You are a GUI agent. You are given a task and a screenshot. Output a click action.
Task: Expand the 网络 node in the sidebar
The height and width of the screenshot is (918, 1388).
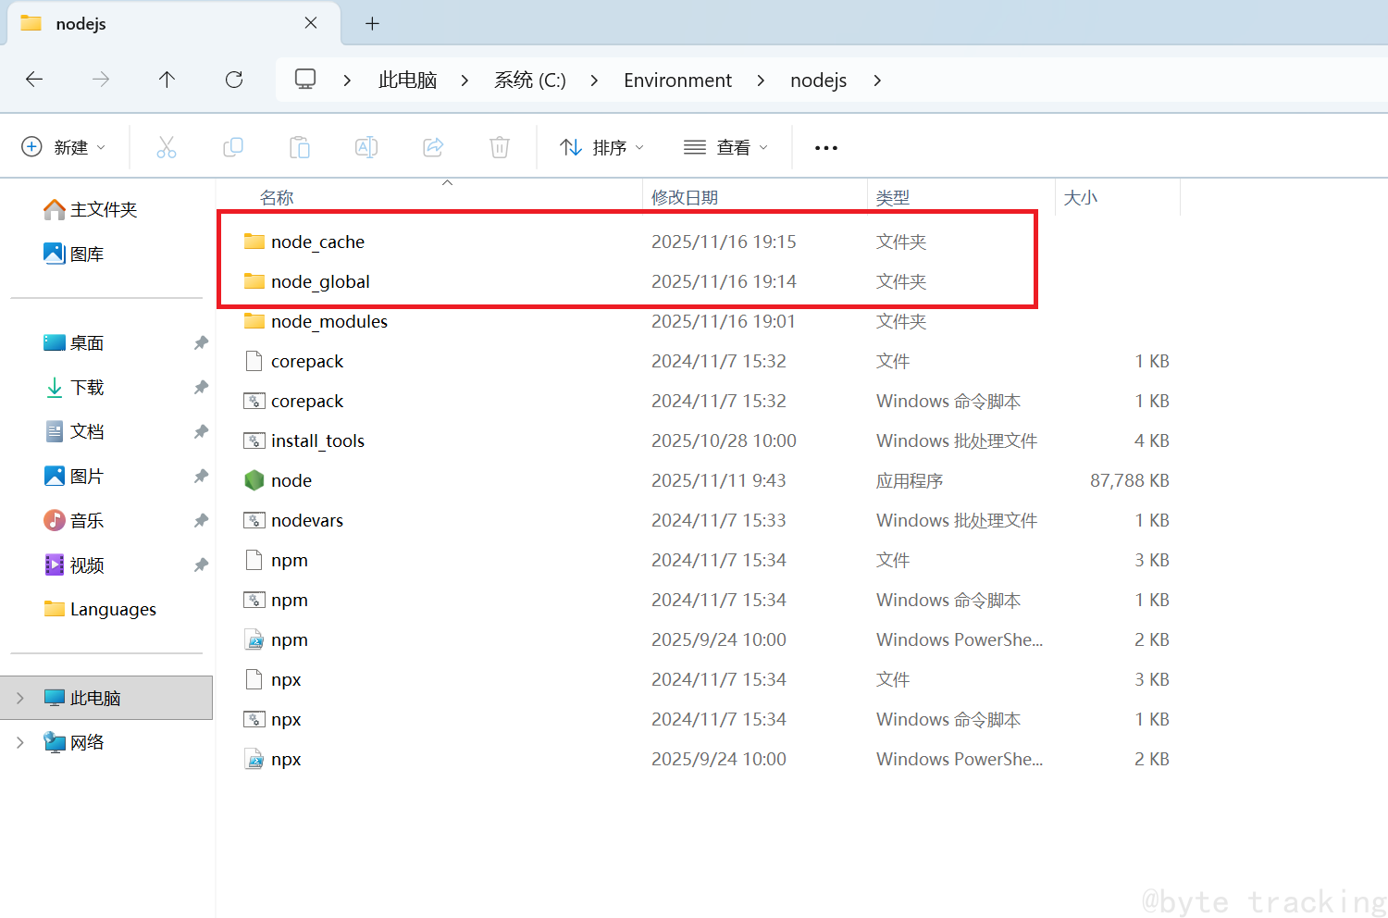click(20, 741)
